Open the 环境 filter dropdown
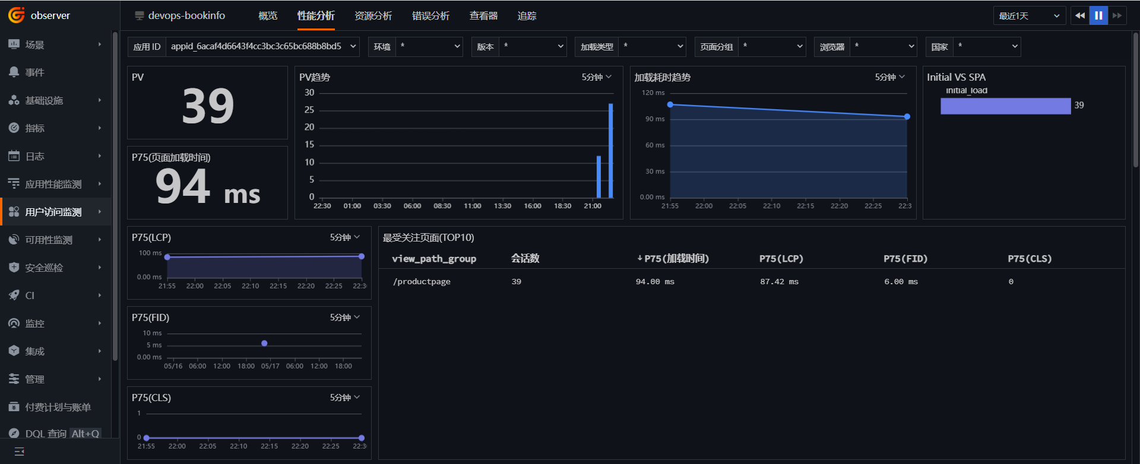 429,46
